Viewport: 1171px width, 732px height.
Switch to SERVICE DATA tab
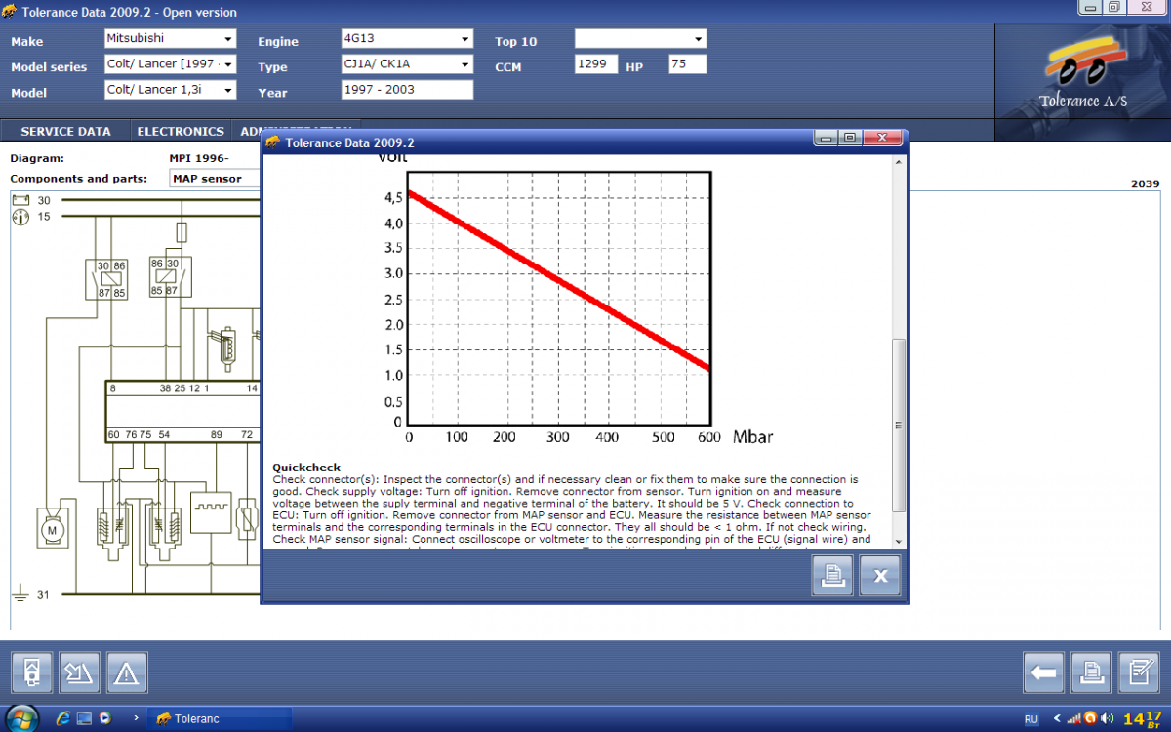(65, 131)
